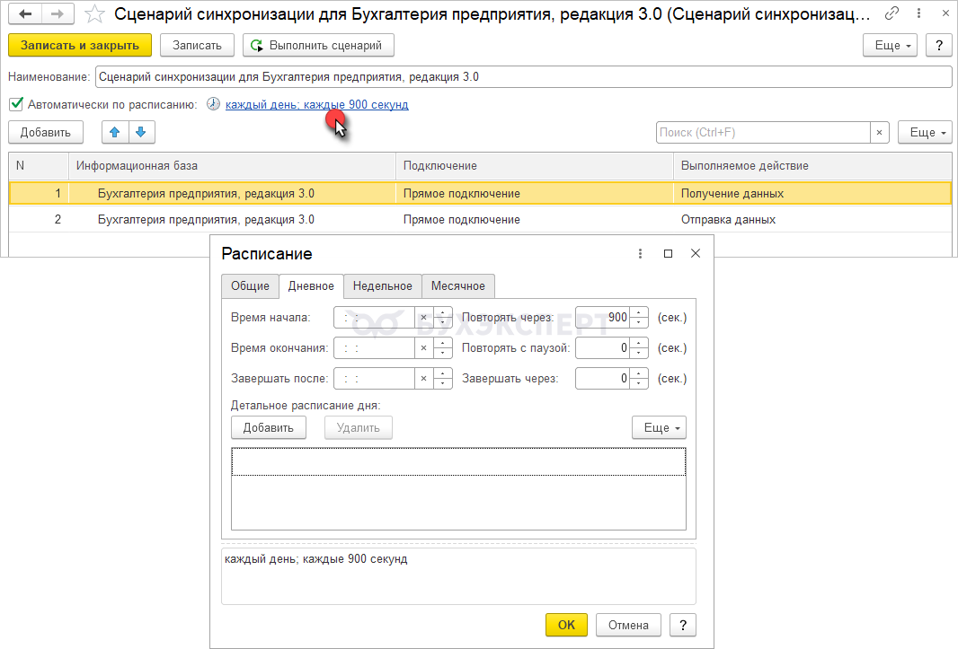958x649 pixels.
Task: Click the forward navigation arrow
Action: click(x=57, y=14)
